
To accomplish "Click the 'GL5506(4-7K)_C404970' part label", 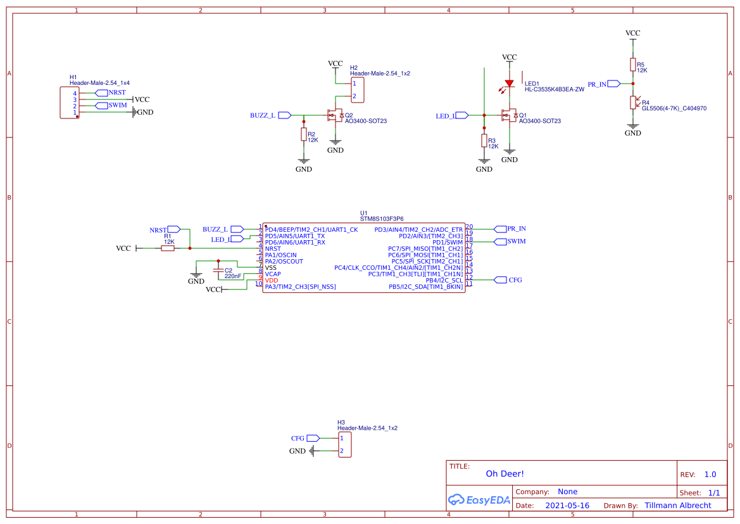I will [674, 108].
